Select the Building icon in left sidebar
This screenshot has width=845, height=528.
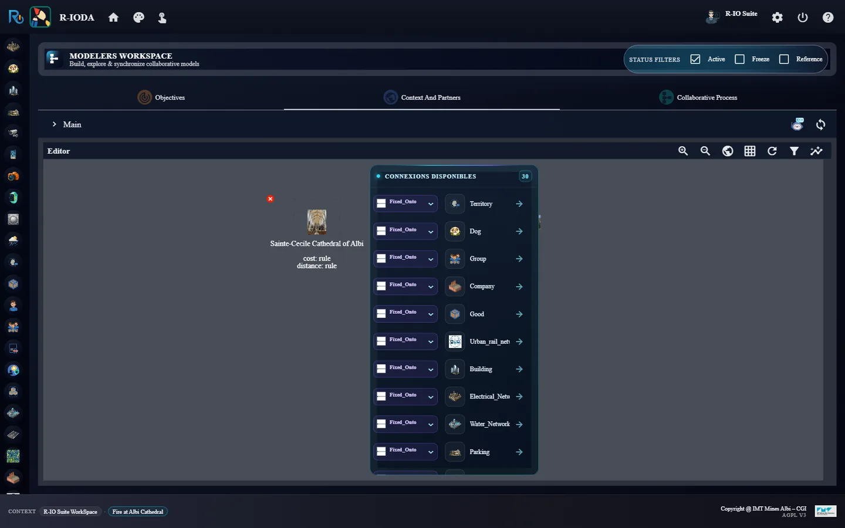(13, 90)
